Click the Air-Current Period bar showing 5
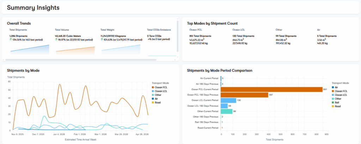Image resolution: width=361 pixels, height=144 pixels. click(x=221, y=78)
